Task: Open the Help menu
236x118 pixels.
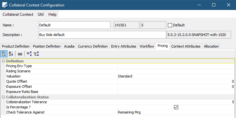Action: tap(52, 14)
